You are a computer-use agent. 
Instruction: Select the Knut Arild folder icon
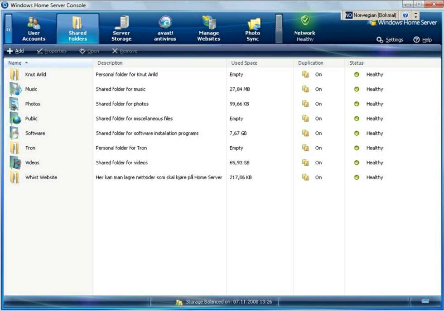pyautogui.click(x=14, y=74)
